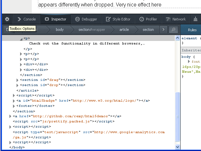This screenshot has width=201, height=151.
Task: Select the prettify.packed.js script line
Action: coord(64,121)
